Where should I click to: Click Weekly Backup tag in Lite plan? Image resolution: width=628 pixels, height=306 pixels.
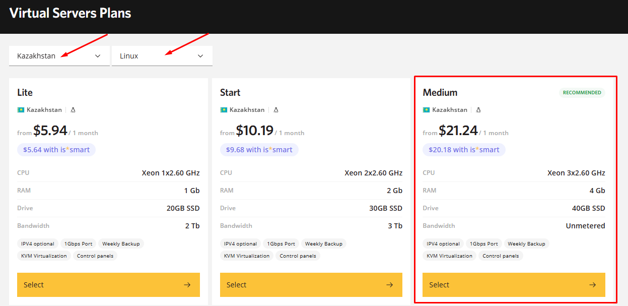click(x=121, y=244)
